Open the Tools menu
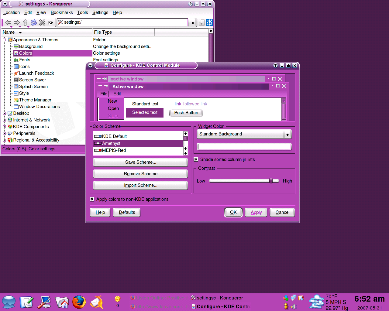The image size is (389, 311). [82, 12]
